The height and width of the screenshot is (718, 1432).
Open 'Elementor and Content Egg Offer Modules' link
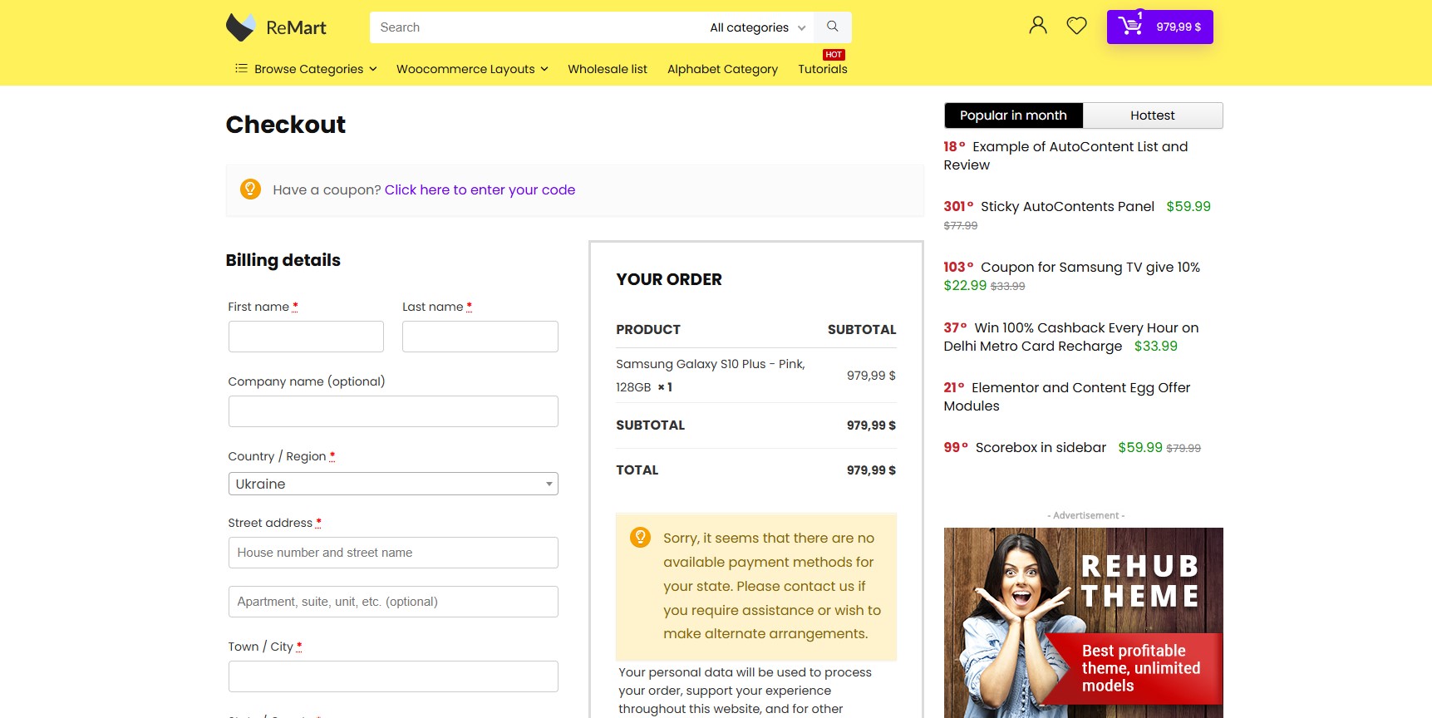click(x=1067, y=396)
